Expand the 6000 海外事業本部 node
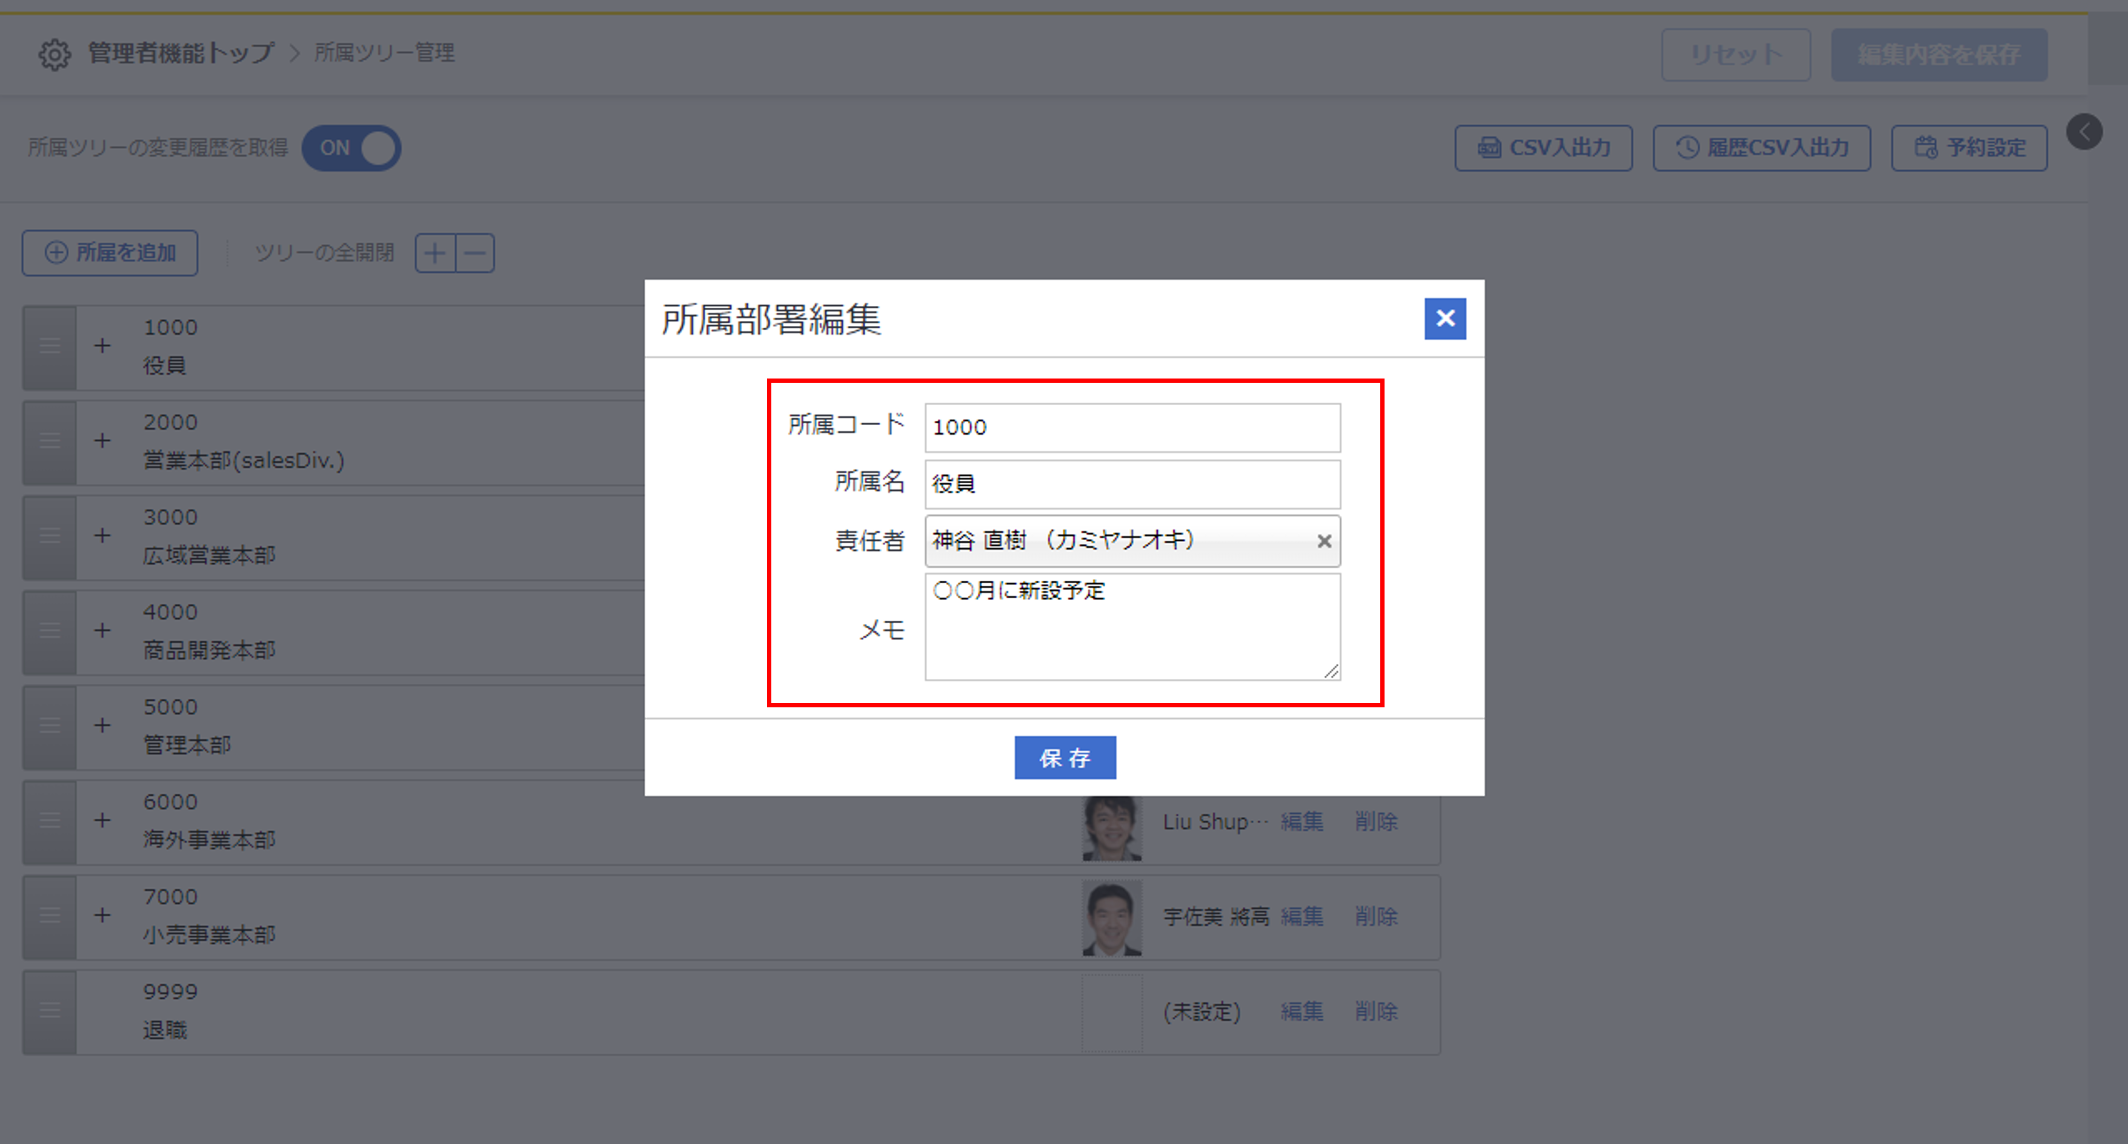Image resolution: width=2128 pixels, height=1144 pixels. (102, 821)
